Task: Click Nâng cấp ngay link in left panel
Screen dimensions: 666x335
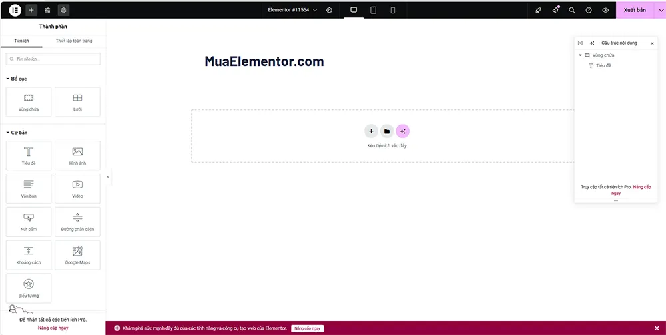Action: (53, 328)
